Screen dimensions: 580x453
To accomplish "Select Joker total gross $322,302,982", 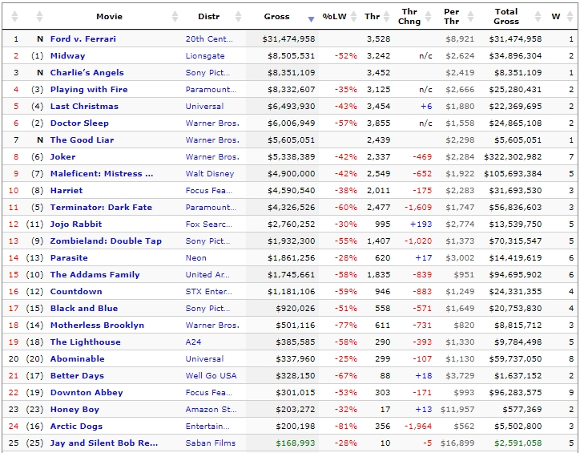I will tap(513, 157).
